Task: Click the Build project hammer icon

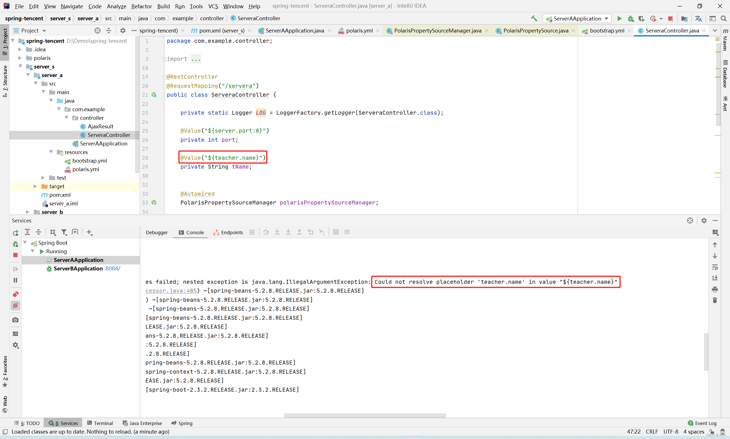Action: 534,18
